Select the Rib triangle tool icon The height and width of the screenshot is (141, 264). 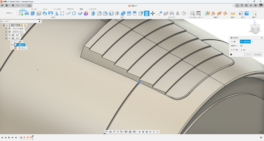[56, 14]
